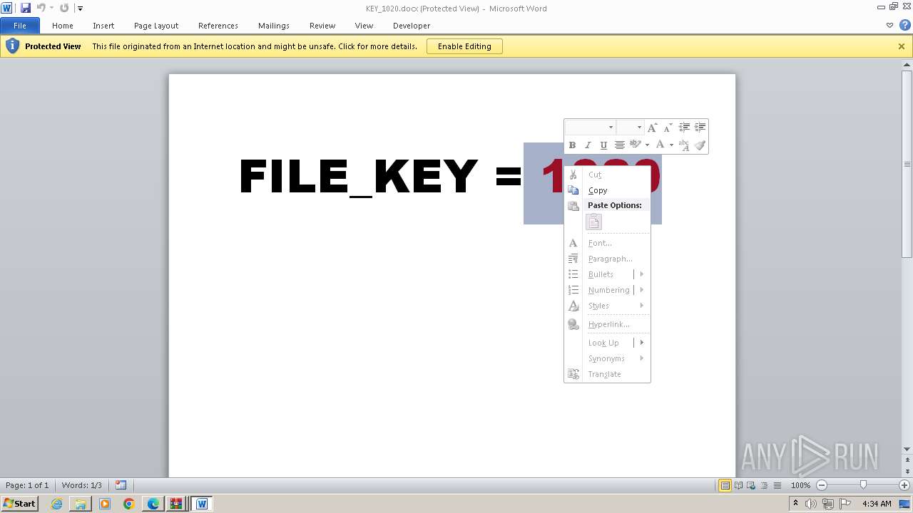Select Hyperlink... in the context menu
This screenshot has width=913, height=513.
[607, 324]
